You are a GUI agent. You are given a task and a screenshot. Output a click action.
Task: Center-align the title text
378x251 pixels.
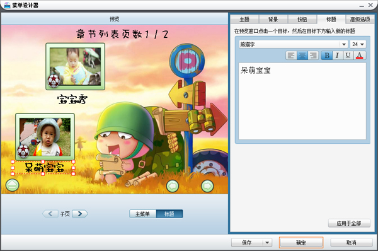(x=302, y=55)
